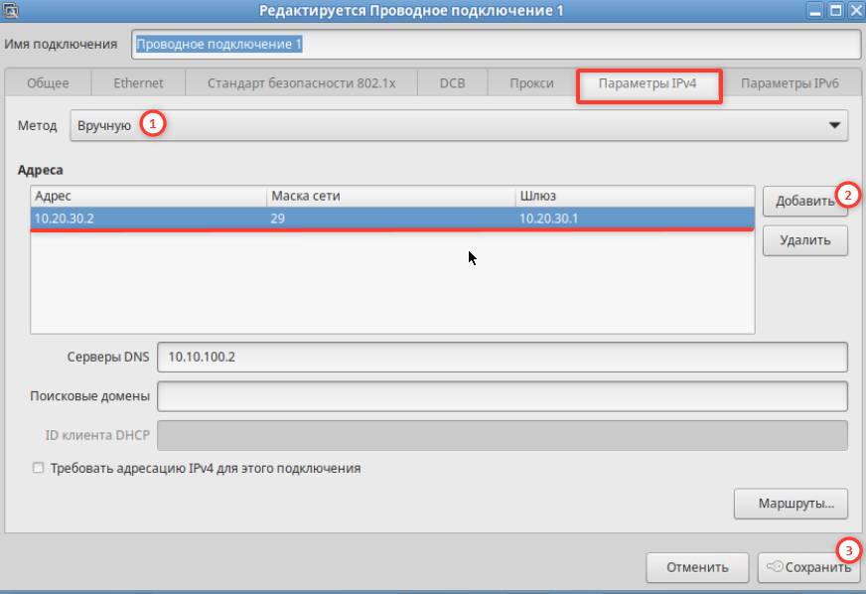The width and height of the screenshot is (866, 594).
Task: Close the connection editor window
Action: 856,11
